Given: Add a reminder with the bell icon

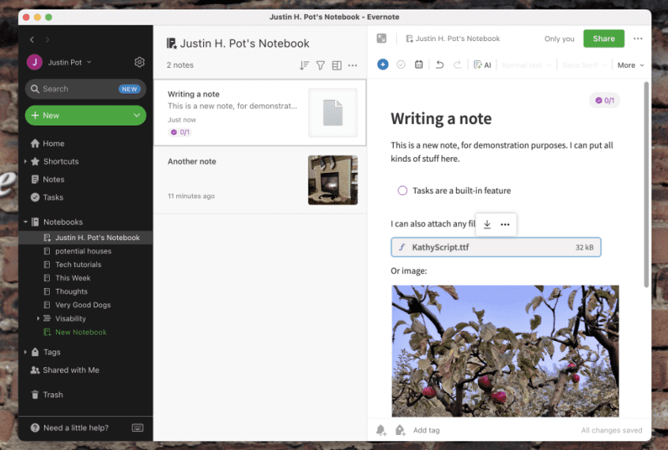Looking at the screenshot, I should click(381, 430).
